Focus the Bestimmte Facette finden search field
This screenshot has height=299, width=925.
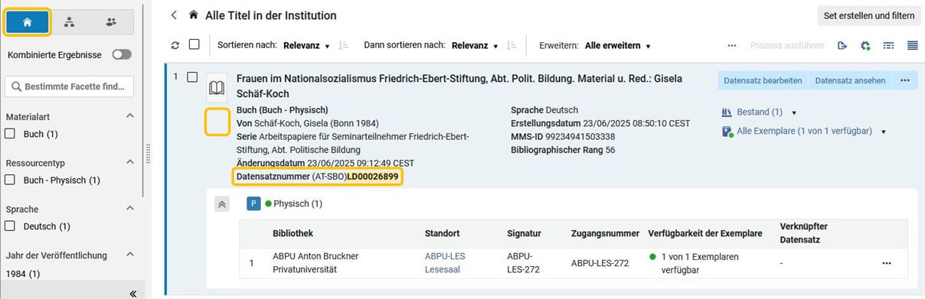70,86
